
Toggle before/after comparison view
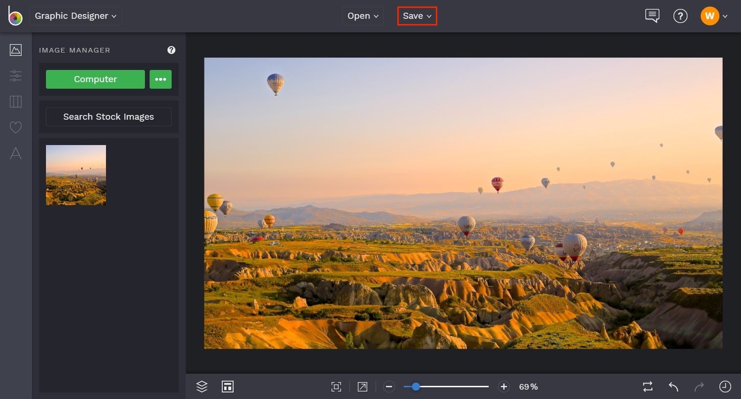pos(647,386)
